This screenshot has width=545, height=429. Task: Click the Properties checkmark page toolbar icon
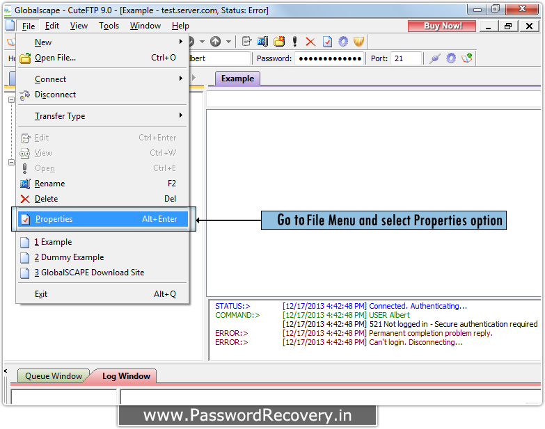[x=327, y=42]
